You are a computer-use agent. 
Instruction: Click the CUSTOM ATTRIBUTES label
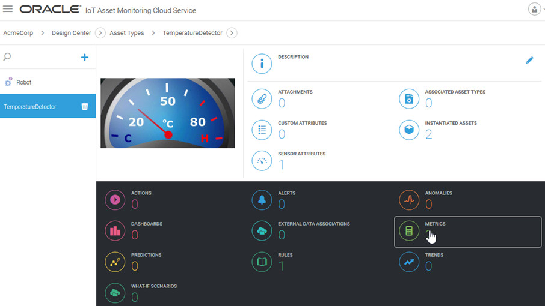pyautogui.click(x=303, y=123)
